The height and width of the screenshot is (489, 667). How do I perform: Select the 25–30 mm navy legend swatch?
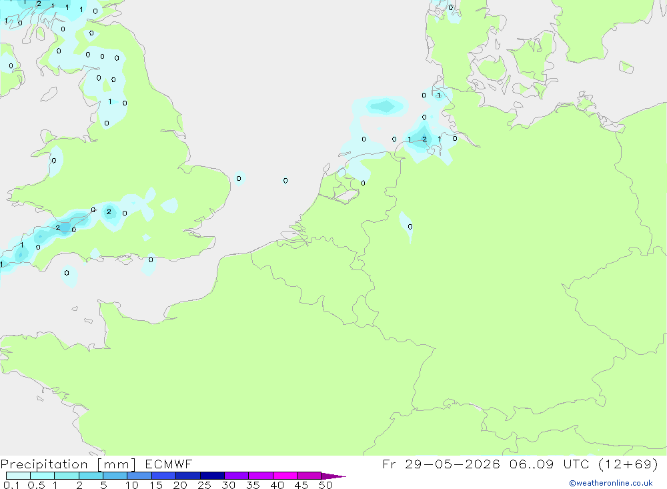pyautogui.click(x=212, y=476)
